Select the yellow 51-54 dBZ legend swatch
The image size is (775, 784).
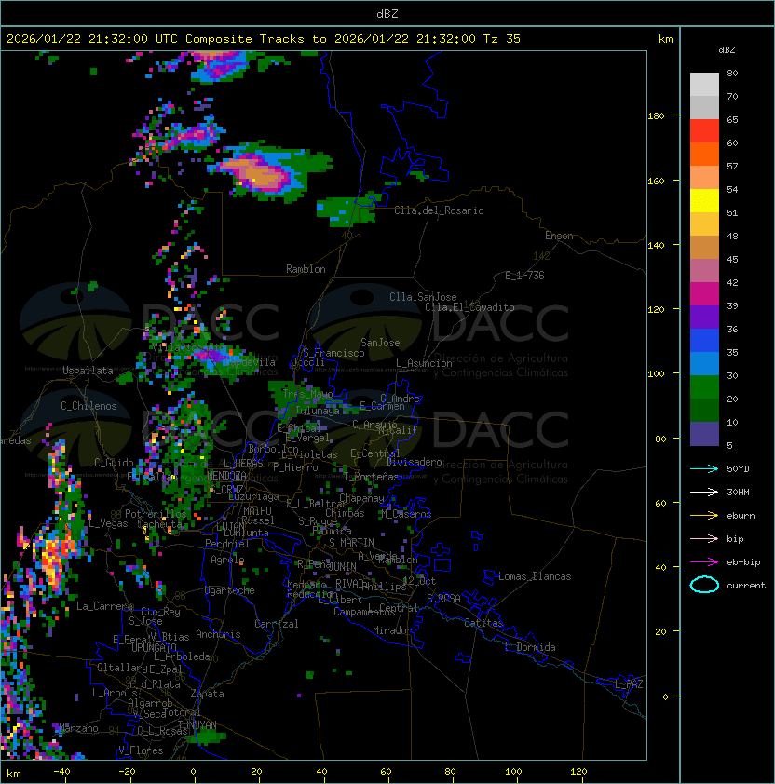pyautogui.click(x=704, y=201)
